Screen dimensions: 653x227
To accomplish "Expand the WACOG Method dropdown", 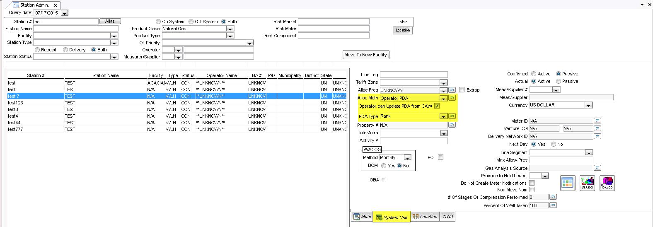I will 407,158.
